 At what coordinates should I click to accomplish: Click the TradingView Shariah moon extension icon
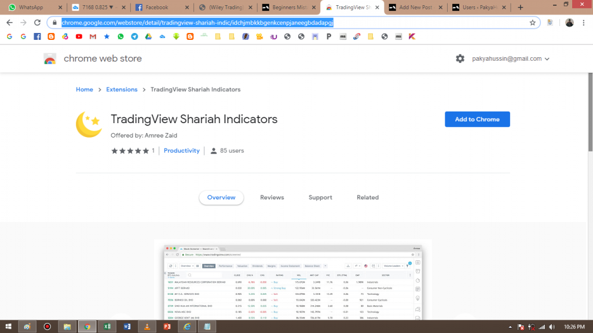[89, 124]
